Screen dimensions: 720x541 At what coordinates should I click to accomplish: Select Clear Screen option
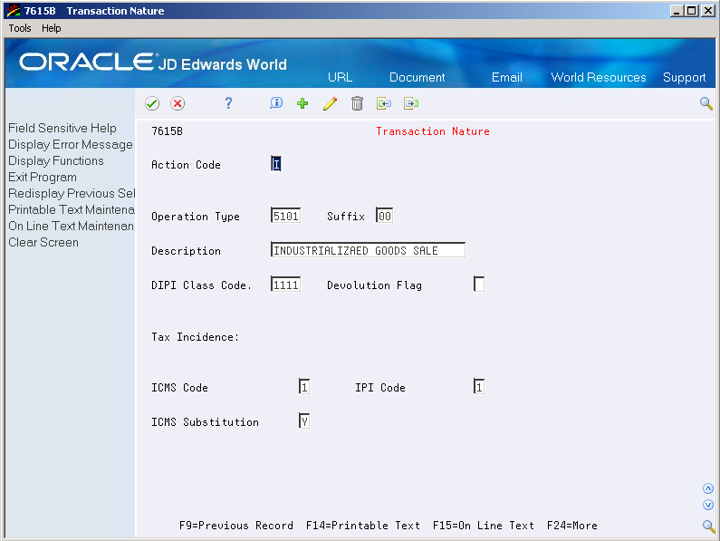click(x=43, y=242)
